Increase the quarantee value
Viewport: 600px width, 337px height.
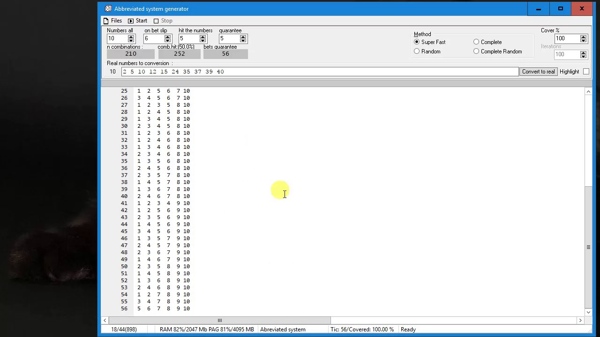coord(243,37)
